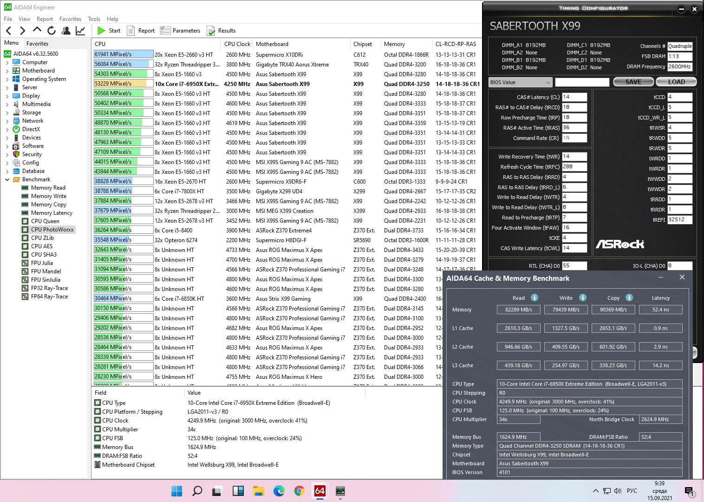Screen dimensions: 704x502
Task: Sort by the CL-RCD-RP-RAS column header
Action: pos(457,44)
